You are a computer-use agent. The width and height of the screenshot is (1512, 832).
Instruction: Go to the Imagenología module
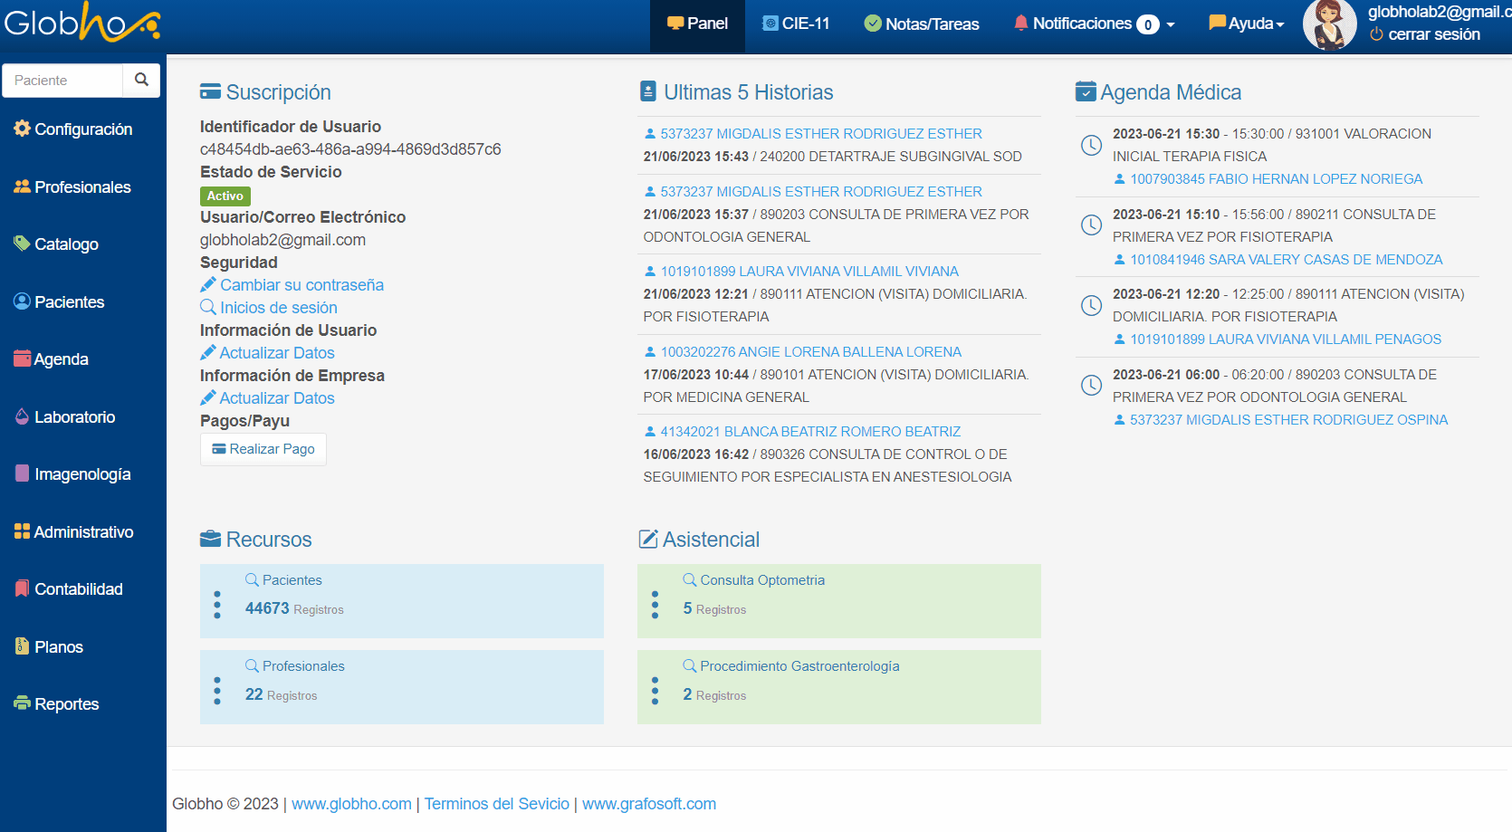tap(73, 474)
